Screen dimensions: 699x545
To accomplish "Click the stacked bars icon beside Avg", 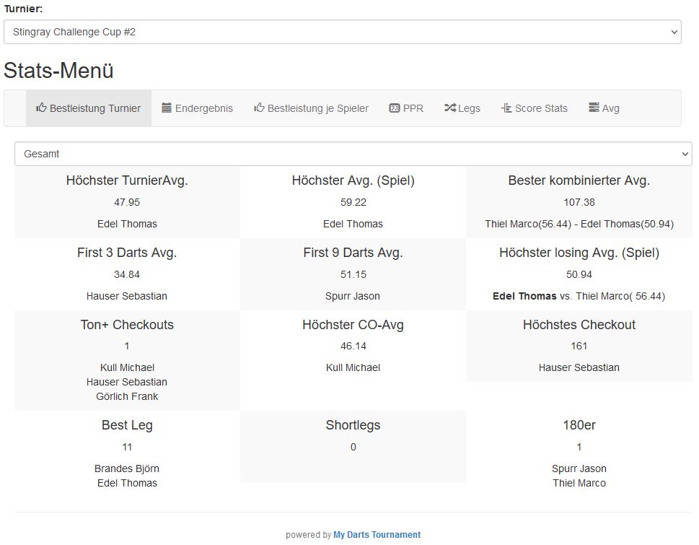I will coord(594,108).
